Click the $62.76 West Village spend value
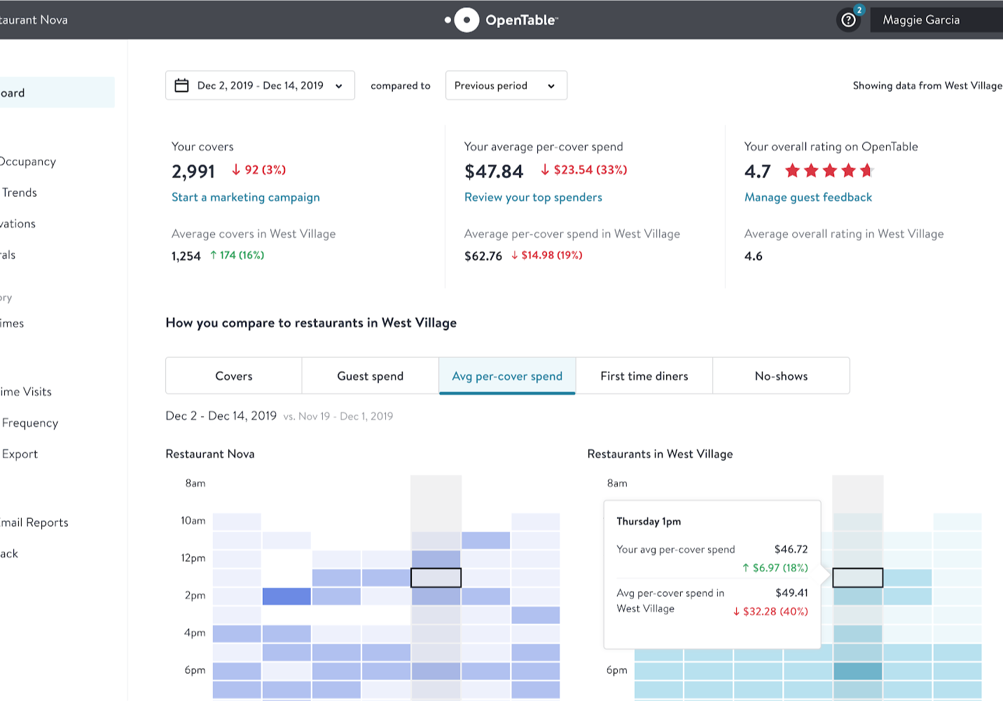 [x=483, y=256]
